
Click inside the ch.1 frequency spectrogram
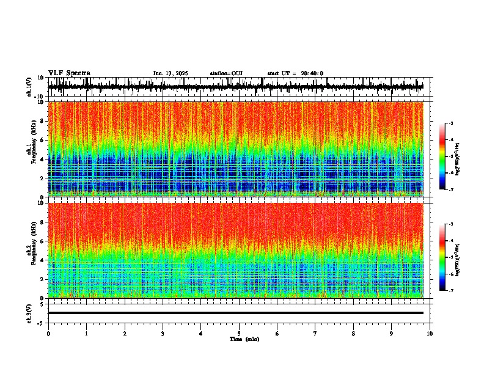tap(236, 149)
